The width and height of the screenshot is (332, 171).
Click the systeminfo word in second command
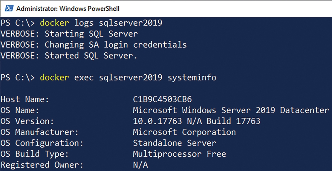(x=192, y=78)
